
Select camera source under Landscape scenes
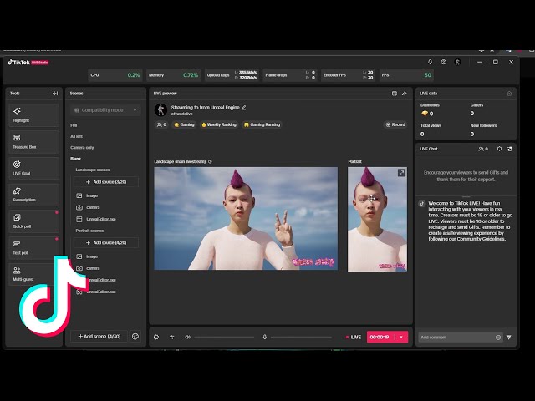pyautogui.click(x=93, y=207)
